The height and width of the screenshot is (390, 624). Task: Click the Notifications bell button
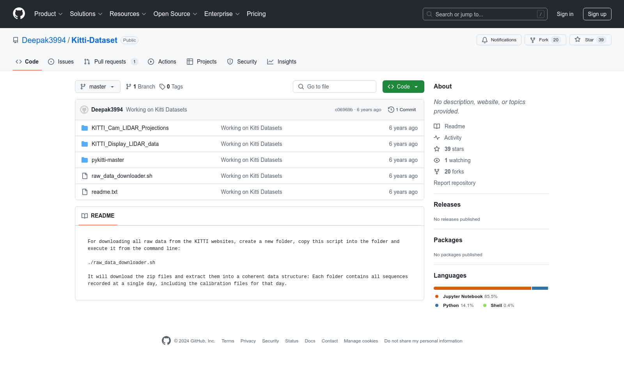click(x=499, y=40)
